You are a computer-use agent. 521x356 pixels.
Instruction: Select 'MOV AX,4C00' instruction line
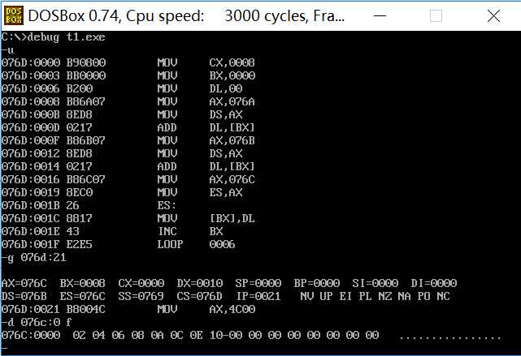click(128, 309)
